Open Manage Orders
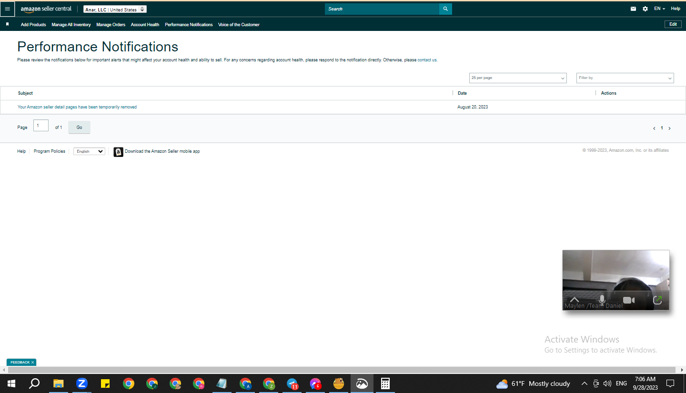The height and width of the screenshot is (393, 686). point(111,25)
